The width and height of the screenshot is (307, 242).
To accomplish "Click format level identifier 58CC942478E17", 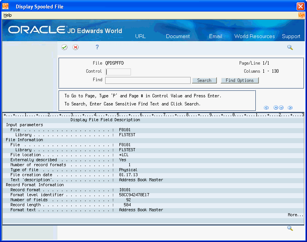I will tap(134, 195).
